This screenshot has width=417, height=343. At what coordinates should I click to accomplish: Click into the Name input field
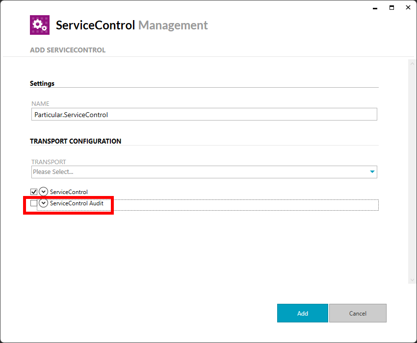204,114
